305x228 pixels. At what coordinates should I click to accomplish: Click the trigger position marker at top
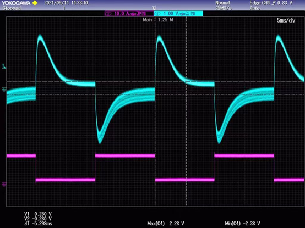[154, 8]
